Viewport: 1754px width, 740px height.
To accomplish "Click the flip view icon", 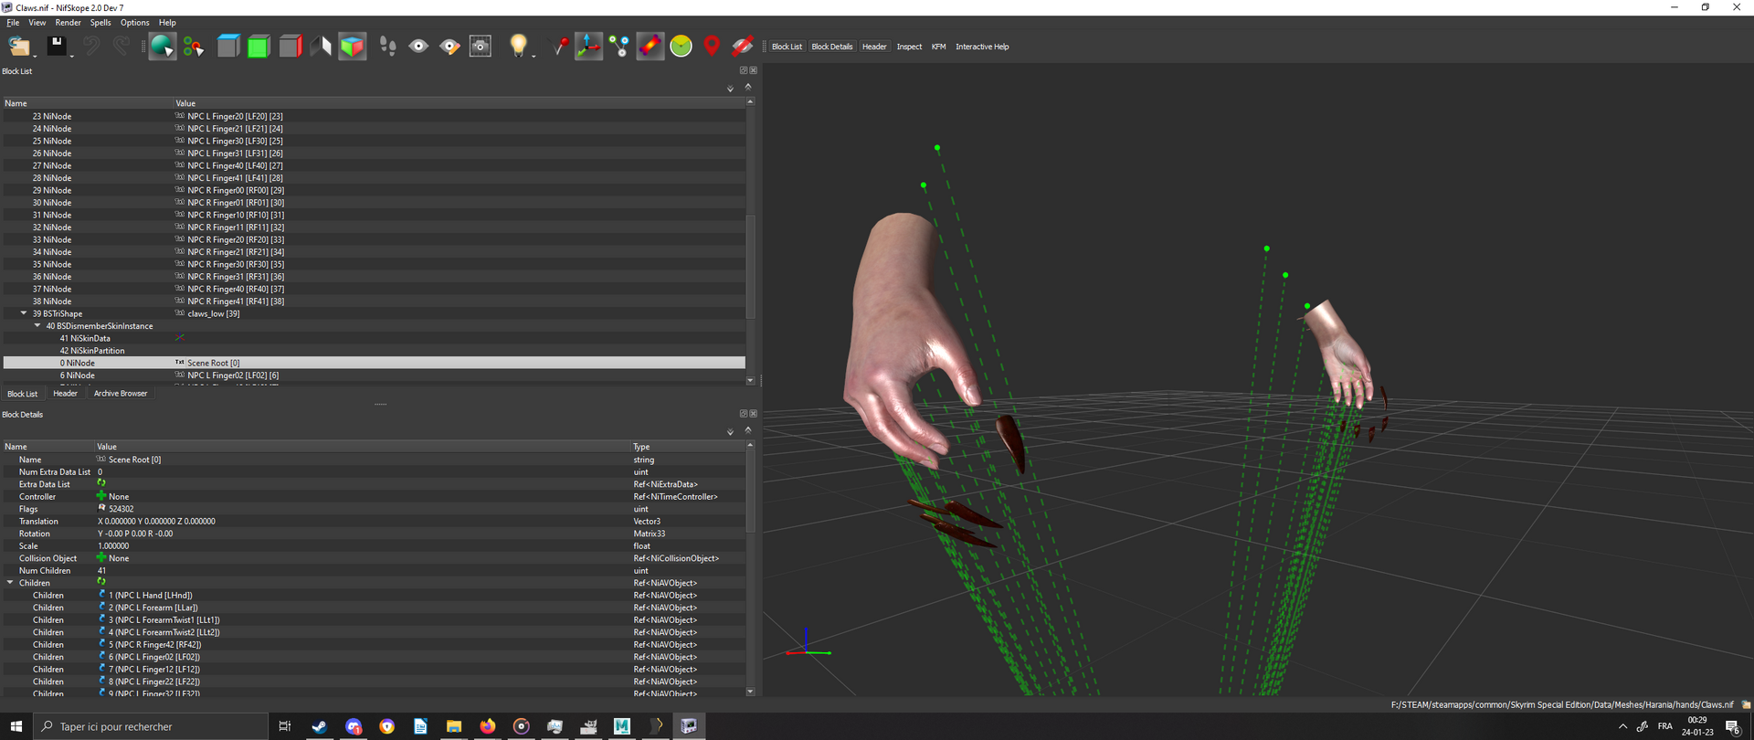I will [321, 46].
